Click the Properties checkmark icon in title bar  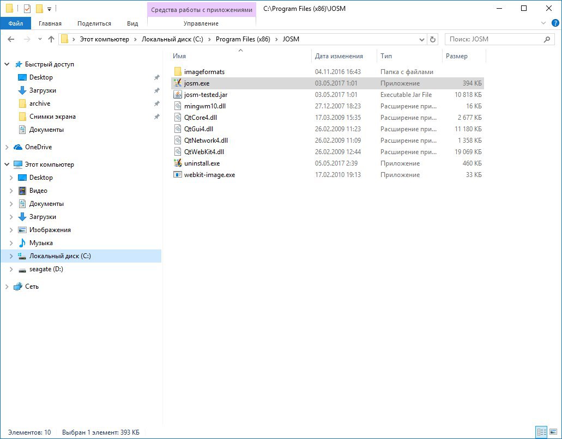pos(27,8)
